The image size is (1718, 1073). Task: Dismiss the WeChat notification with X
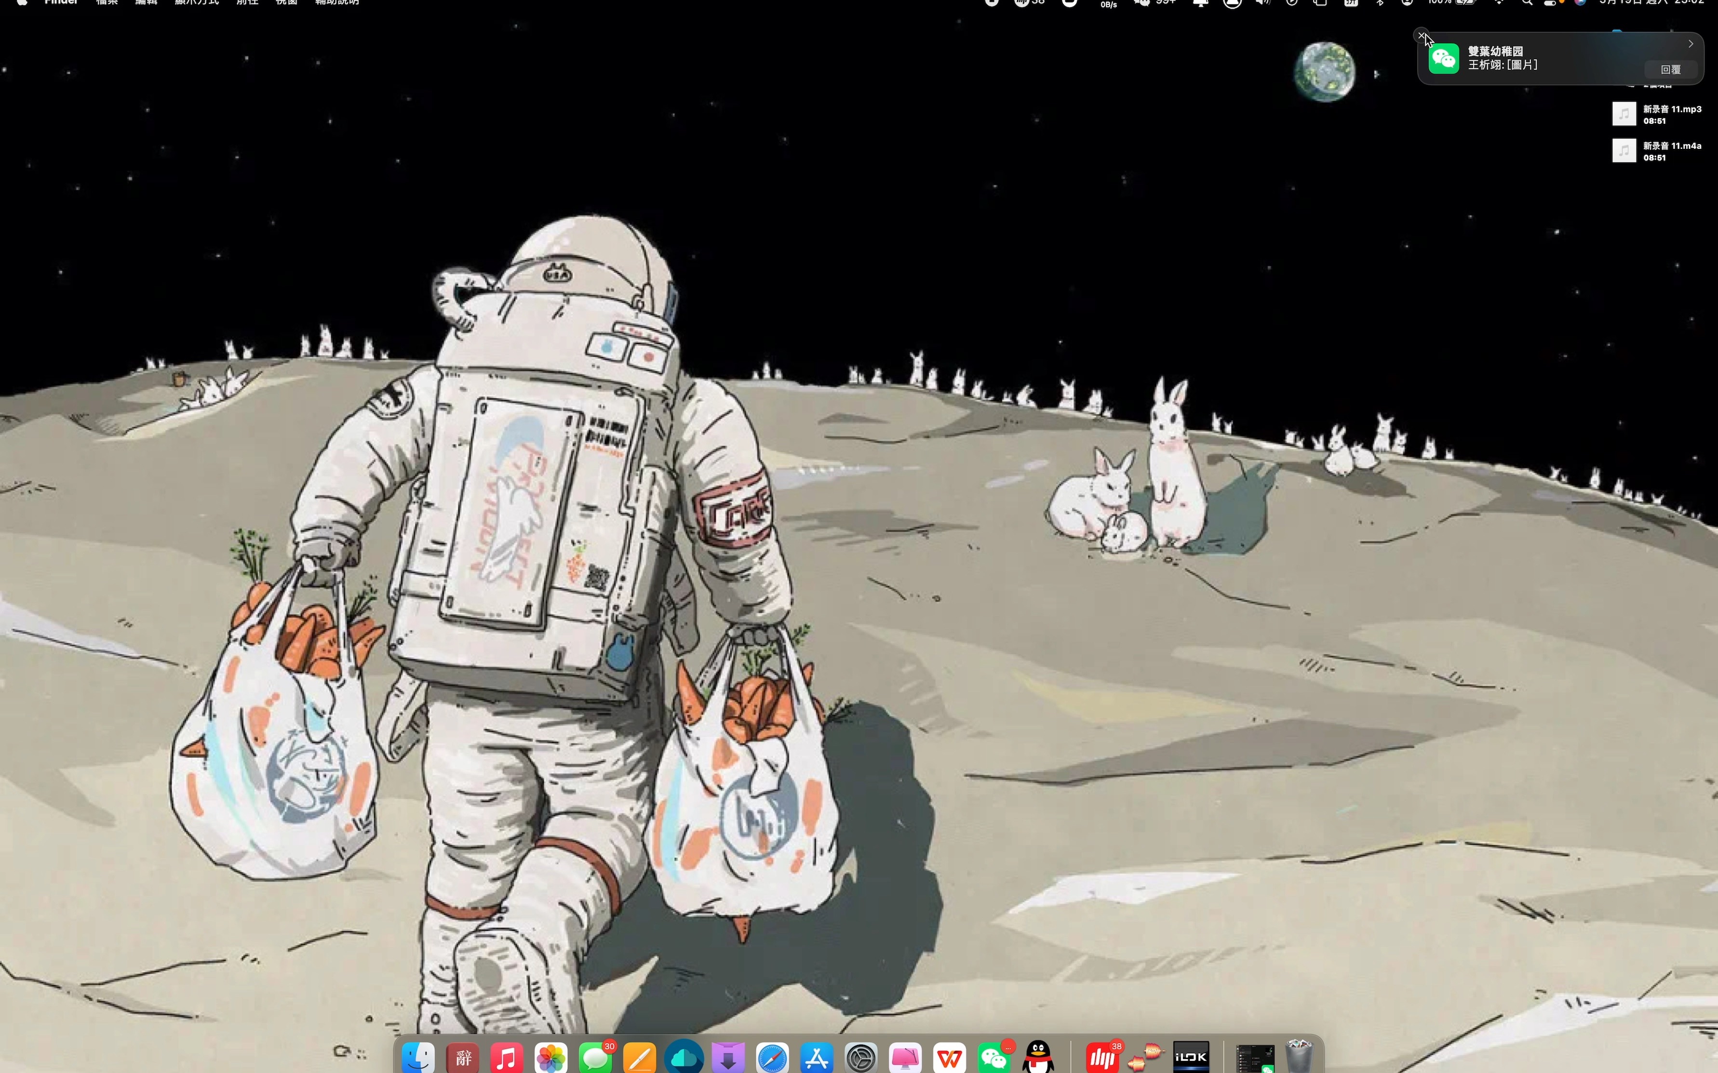(1421, 35)
